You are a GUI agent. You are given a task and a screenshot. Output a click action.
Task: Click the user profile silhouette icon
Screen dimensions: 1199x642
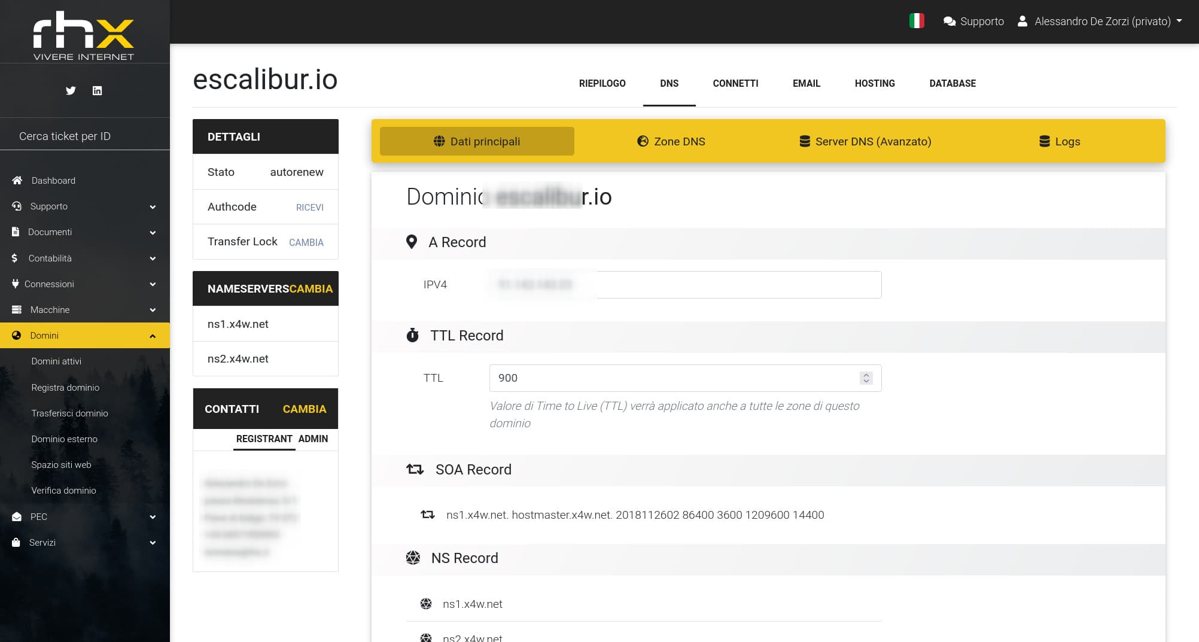(x=1023, y=21)
